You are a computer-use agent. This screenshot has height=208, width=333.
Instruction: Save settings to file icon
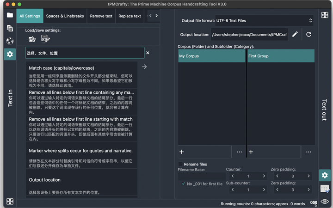coord(45,39)
